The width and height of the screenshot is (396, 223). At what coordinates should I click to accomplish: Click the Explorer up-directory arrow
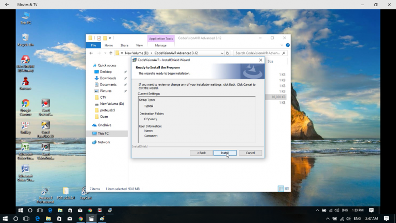click(x=110, y=53)
